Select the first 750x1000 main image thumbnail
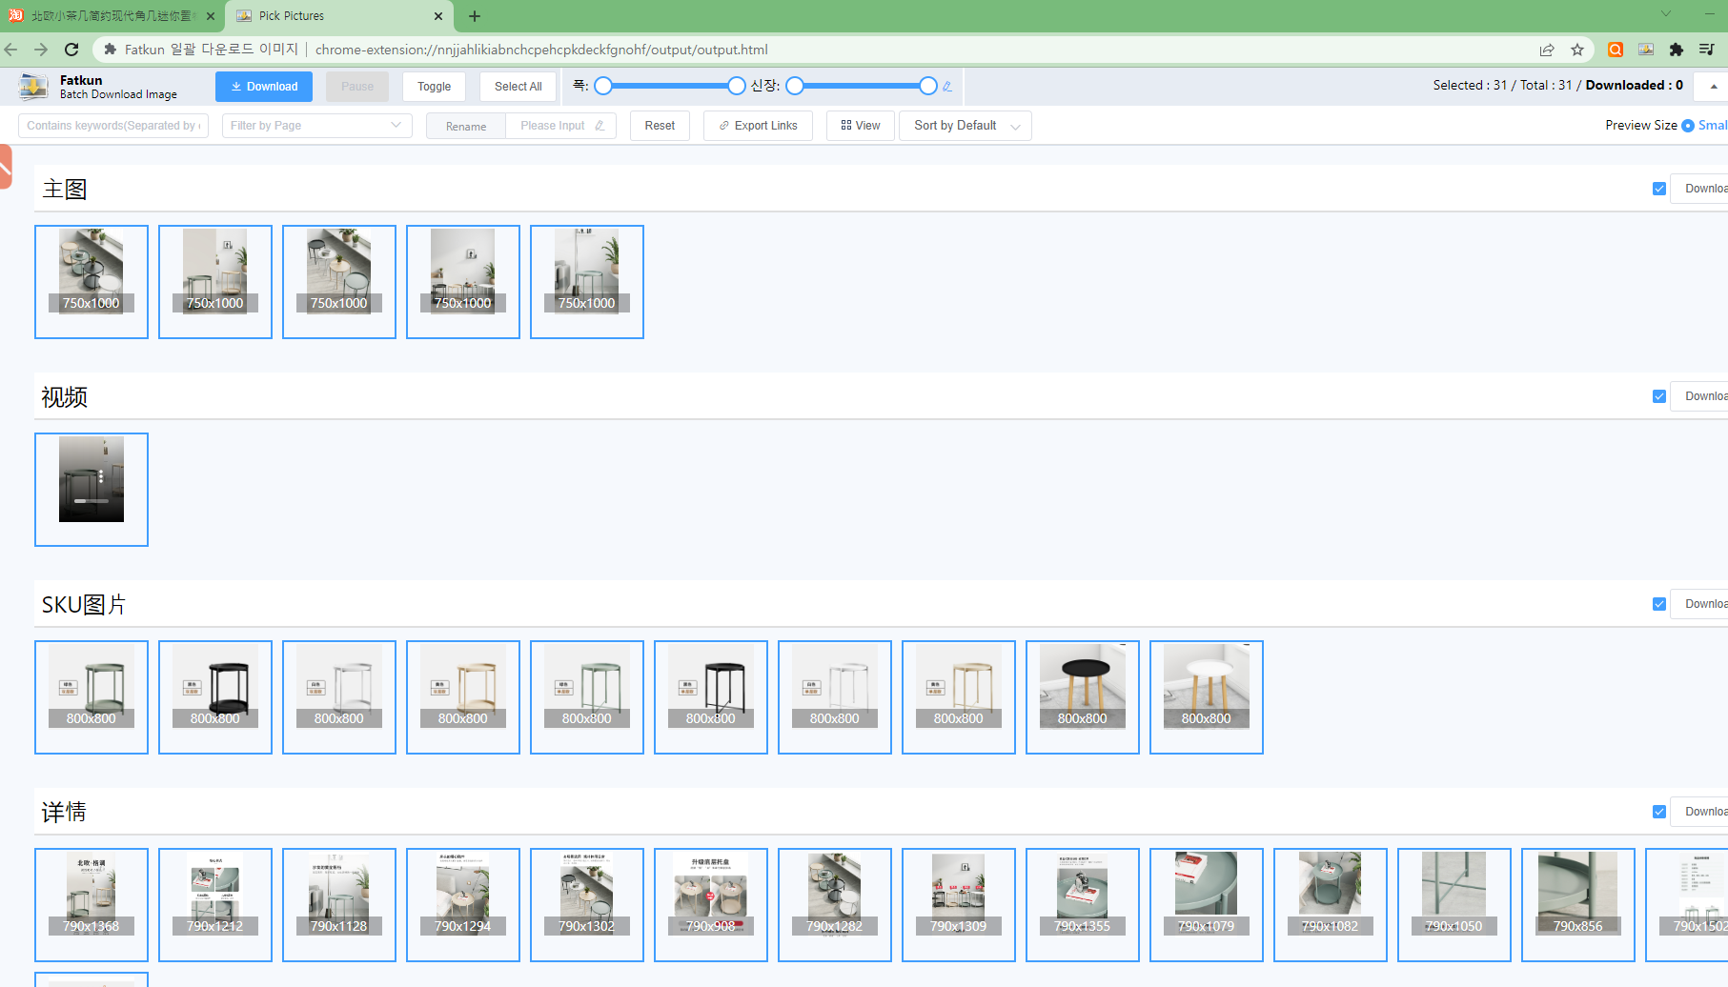 pos(91,282)
